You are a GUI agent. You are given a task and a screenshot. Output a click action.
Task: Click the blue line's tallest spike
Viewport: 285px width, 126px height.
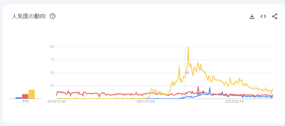(210, 88)
